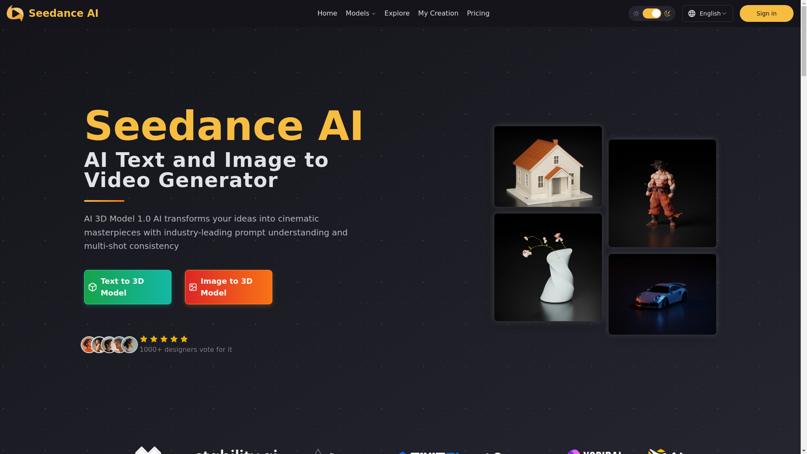The image size is (807, 454).
Task: Open the blue sports car thumbnail
Action: [662, 294]
